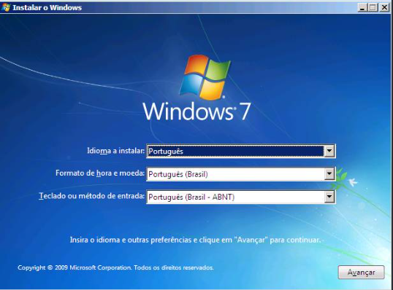This screenshot has width=393, height=290.
Task: Click the Avançar button
Action: [361, 272]
